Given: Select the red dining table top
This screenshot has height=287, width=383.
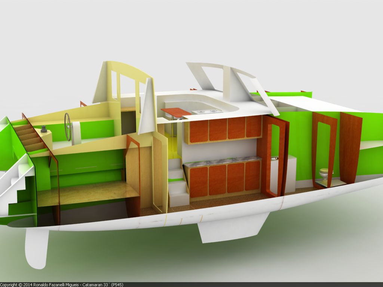Looking at the screenshot, I should point(176,111).
